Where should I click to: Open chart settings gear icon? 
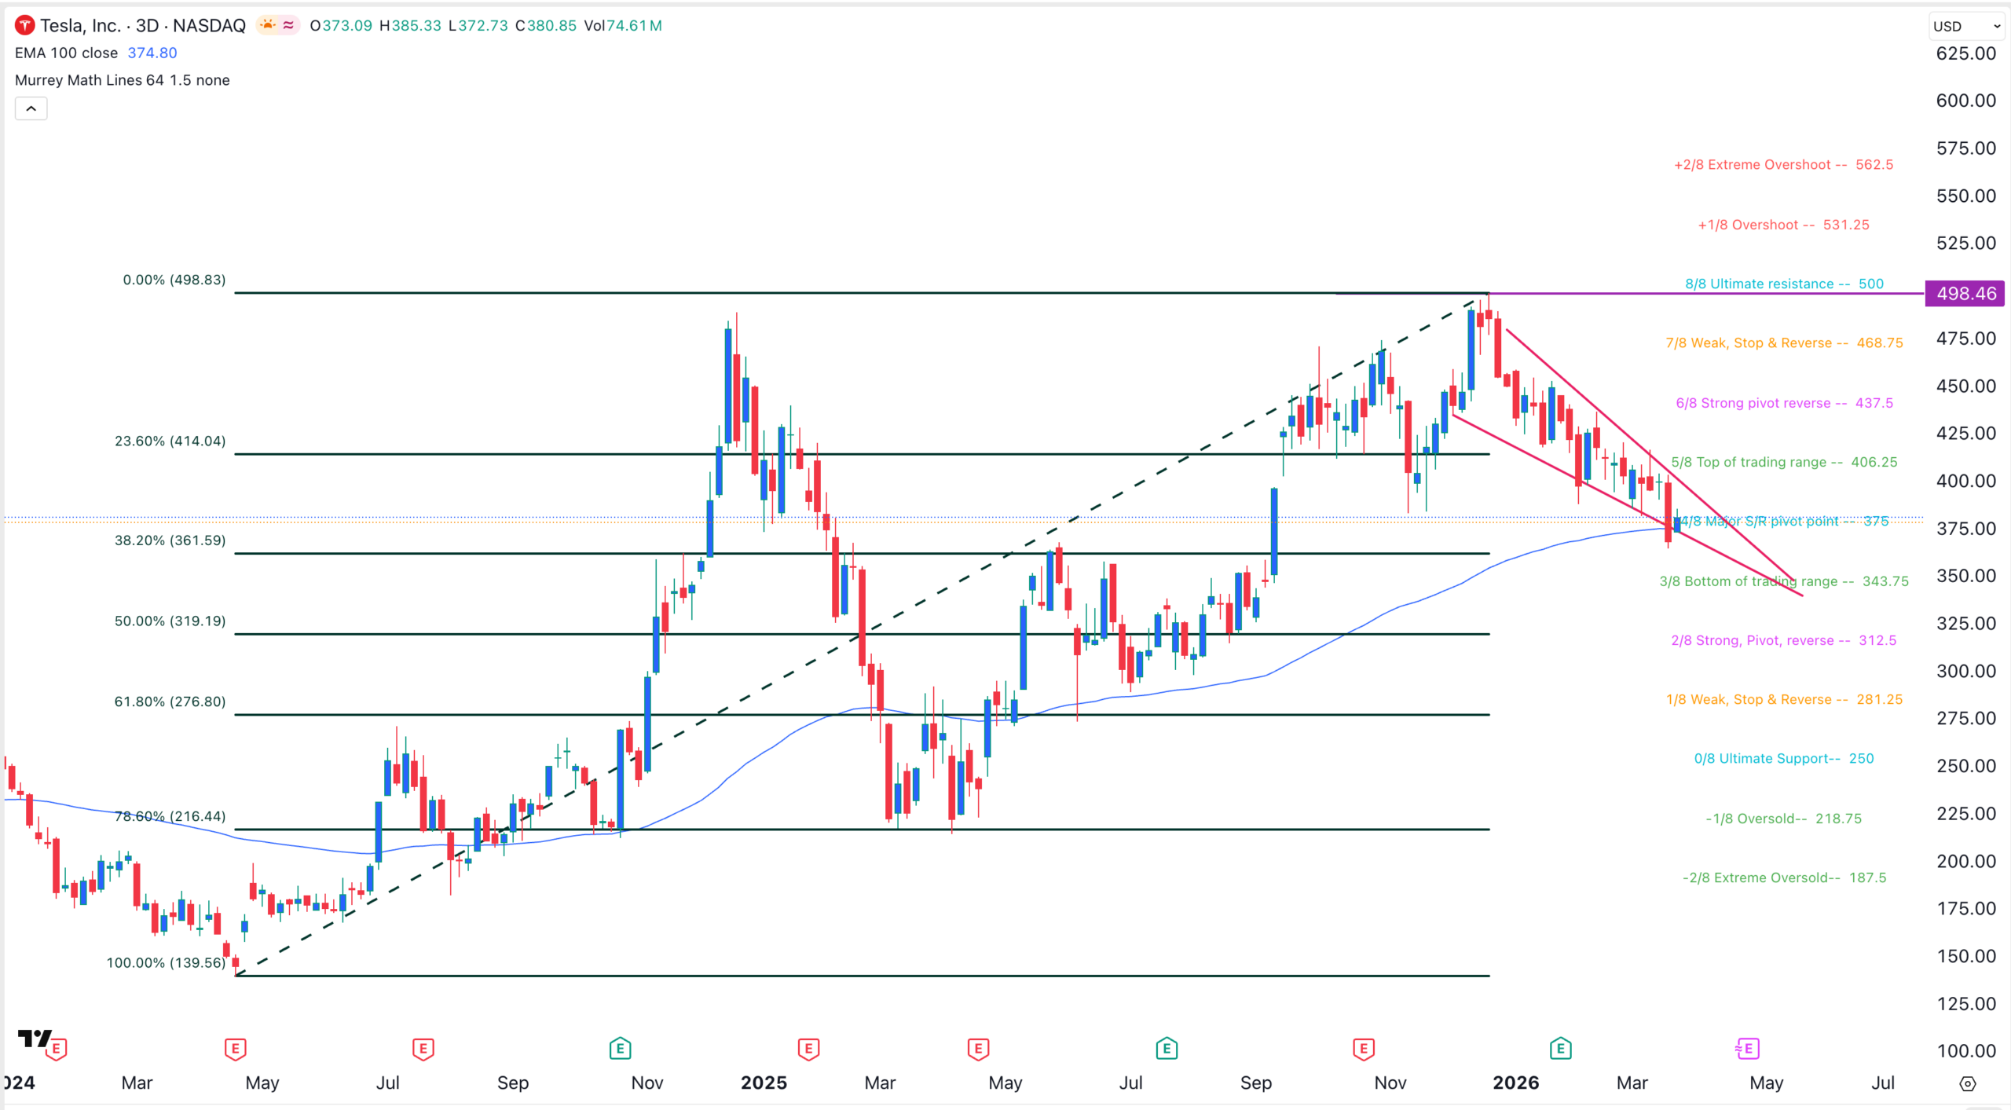tap(1967, 1083)
